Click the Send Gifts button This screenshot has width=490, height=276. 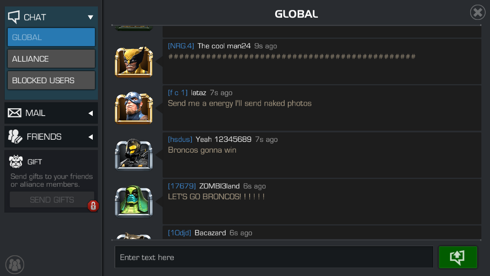pos(52,200)
